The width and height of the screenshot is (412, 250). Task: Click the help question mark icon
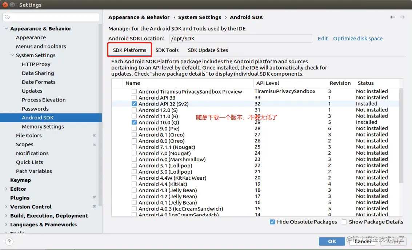coord(9,242)
